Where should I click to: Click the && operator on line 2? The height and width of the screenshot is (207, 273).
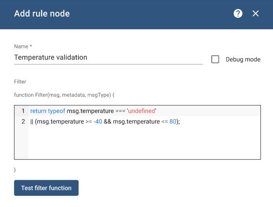[x=107, y=122]
